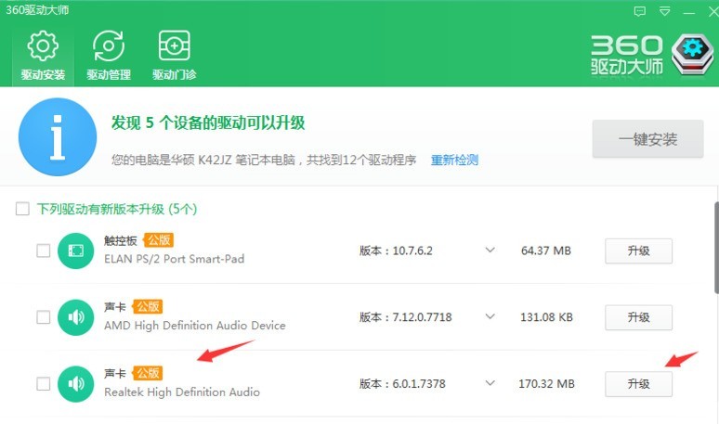This screenshot has height=424, width=719.
Task: Click the 360驱动大师 logo icon
Action: pyautogui.click(x=692, y=55)
